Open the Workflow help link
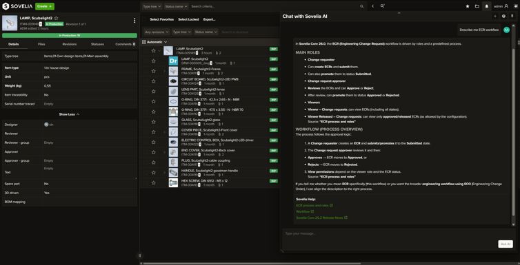This screenshot has width=520, height=265. tap(305, 211)
